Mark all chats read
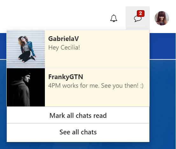This screenshot has height=149, width=176. 78,115
